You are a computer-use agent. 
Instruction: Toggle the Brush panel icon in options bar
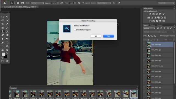coord(18,3)
